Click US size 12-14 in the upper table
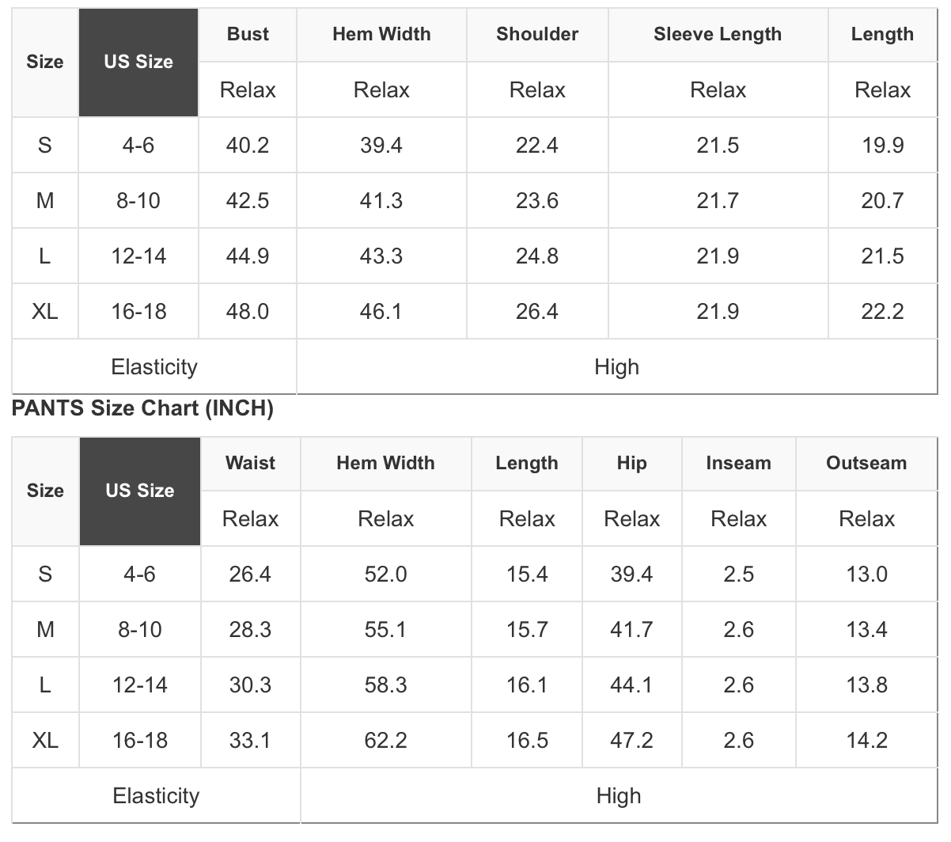 pos(138,256)
